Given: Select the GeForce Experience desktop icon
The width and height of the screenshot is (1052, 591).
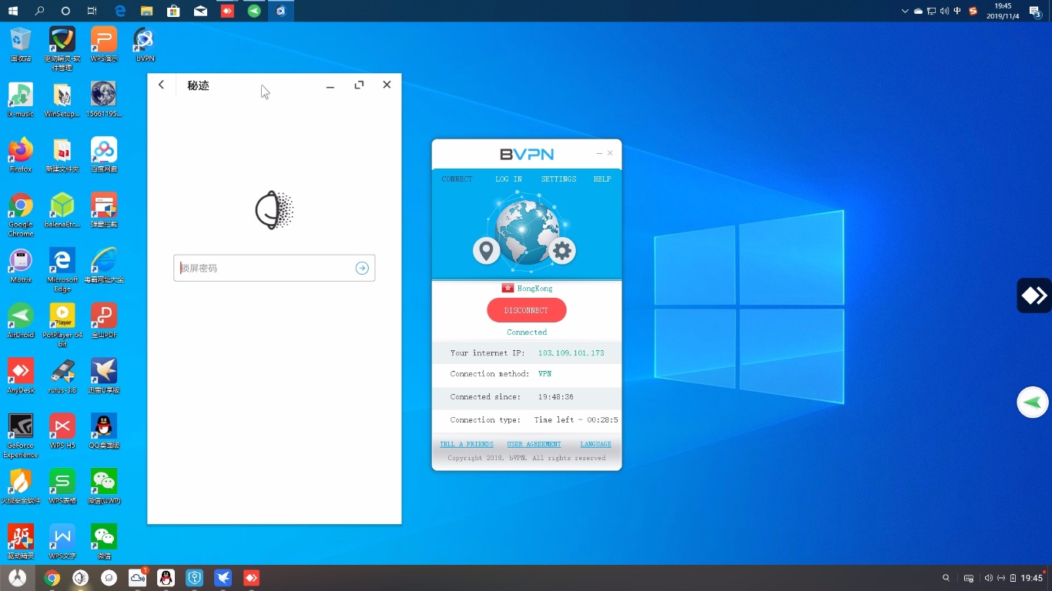Looking at the screenshot, I should click(21, 436).
